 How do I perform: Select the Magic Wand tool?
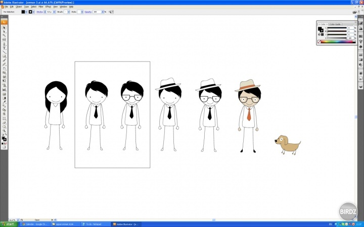point(4,35)
